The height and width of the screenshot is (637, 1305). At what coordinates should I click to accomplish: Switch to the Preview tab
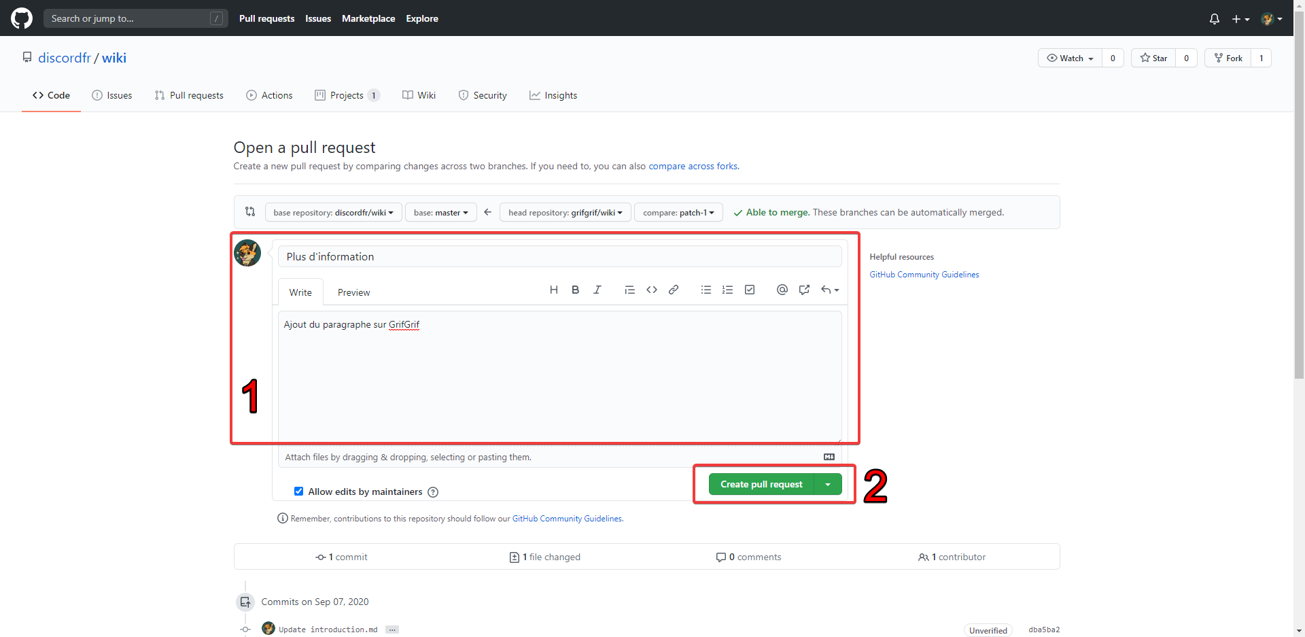point(353,292)
